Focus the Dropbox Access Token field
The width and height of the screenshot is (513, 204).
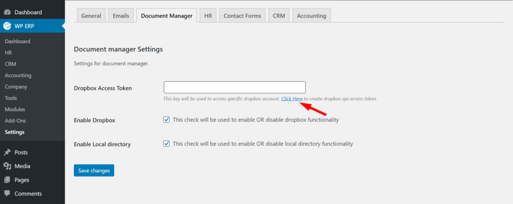(234, 87)
